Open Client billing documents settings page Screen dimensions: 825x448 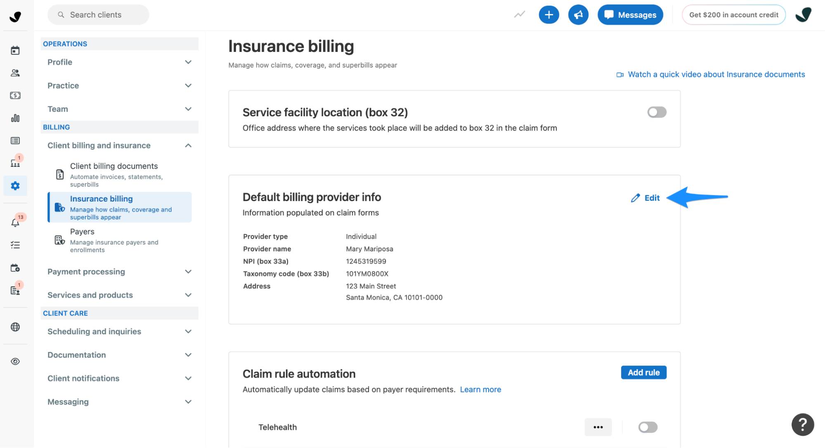pyautogui.click(x=120, y=175)
